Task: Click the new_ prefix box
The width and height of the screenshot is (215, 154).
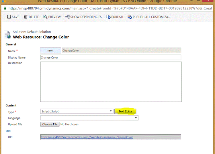Action: (x=50, y=50)
